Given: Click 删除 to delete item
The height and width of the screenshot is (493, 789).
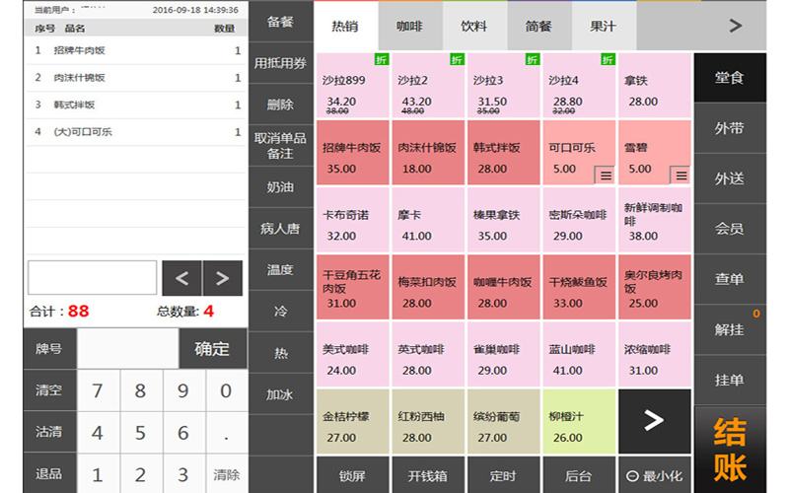Looking at the screenshot, I should point(280,105).
